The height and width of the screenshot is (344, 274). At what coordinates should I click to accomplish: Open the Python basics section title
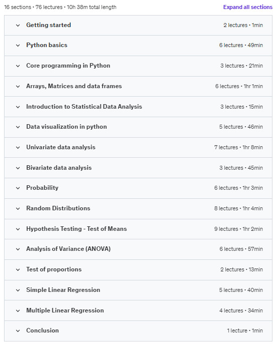coord(47,45)
